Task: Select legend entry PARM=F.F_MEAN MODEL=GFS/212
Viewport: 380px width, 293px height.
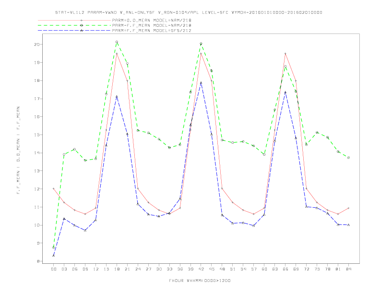Action: tap(152, 31)
